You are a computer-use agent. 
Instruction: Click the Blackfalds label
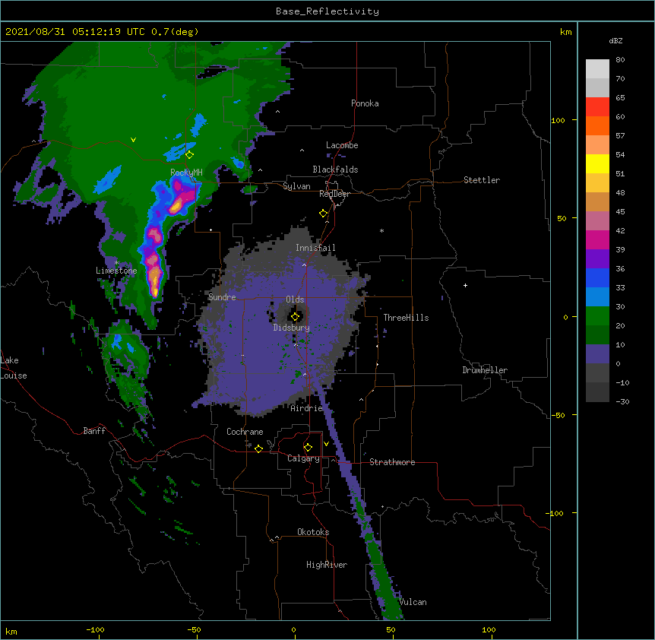click(x=335, y=170)
